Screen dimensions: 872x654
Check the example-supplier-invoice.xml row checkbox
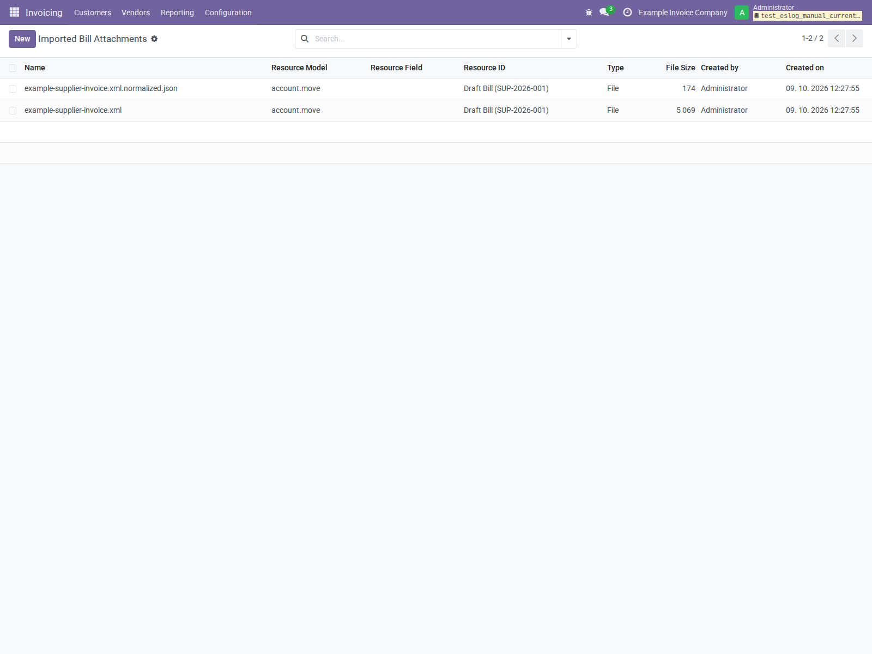click(x=13, y=111)
